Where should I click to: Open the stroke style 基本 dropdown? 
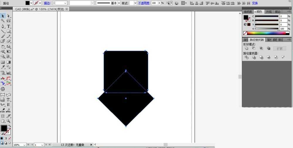(119, 3)
